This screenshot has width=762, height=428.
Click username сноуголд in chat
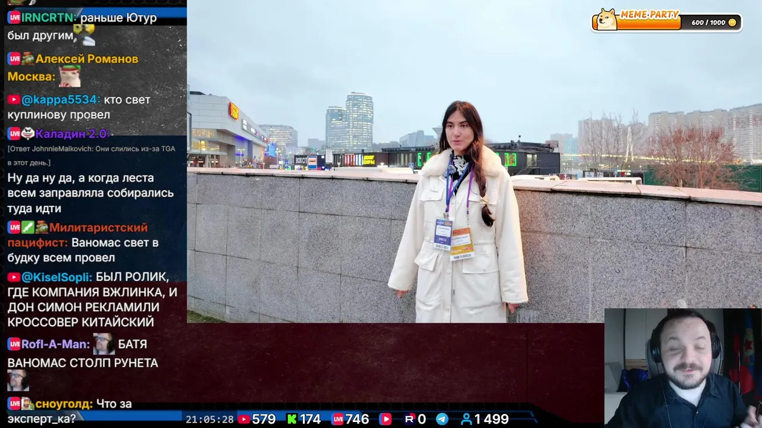64,404
